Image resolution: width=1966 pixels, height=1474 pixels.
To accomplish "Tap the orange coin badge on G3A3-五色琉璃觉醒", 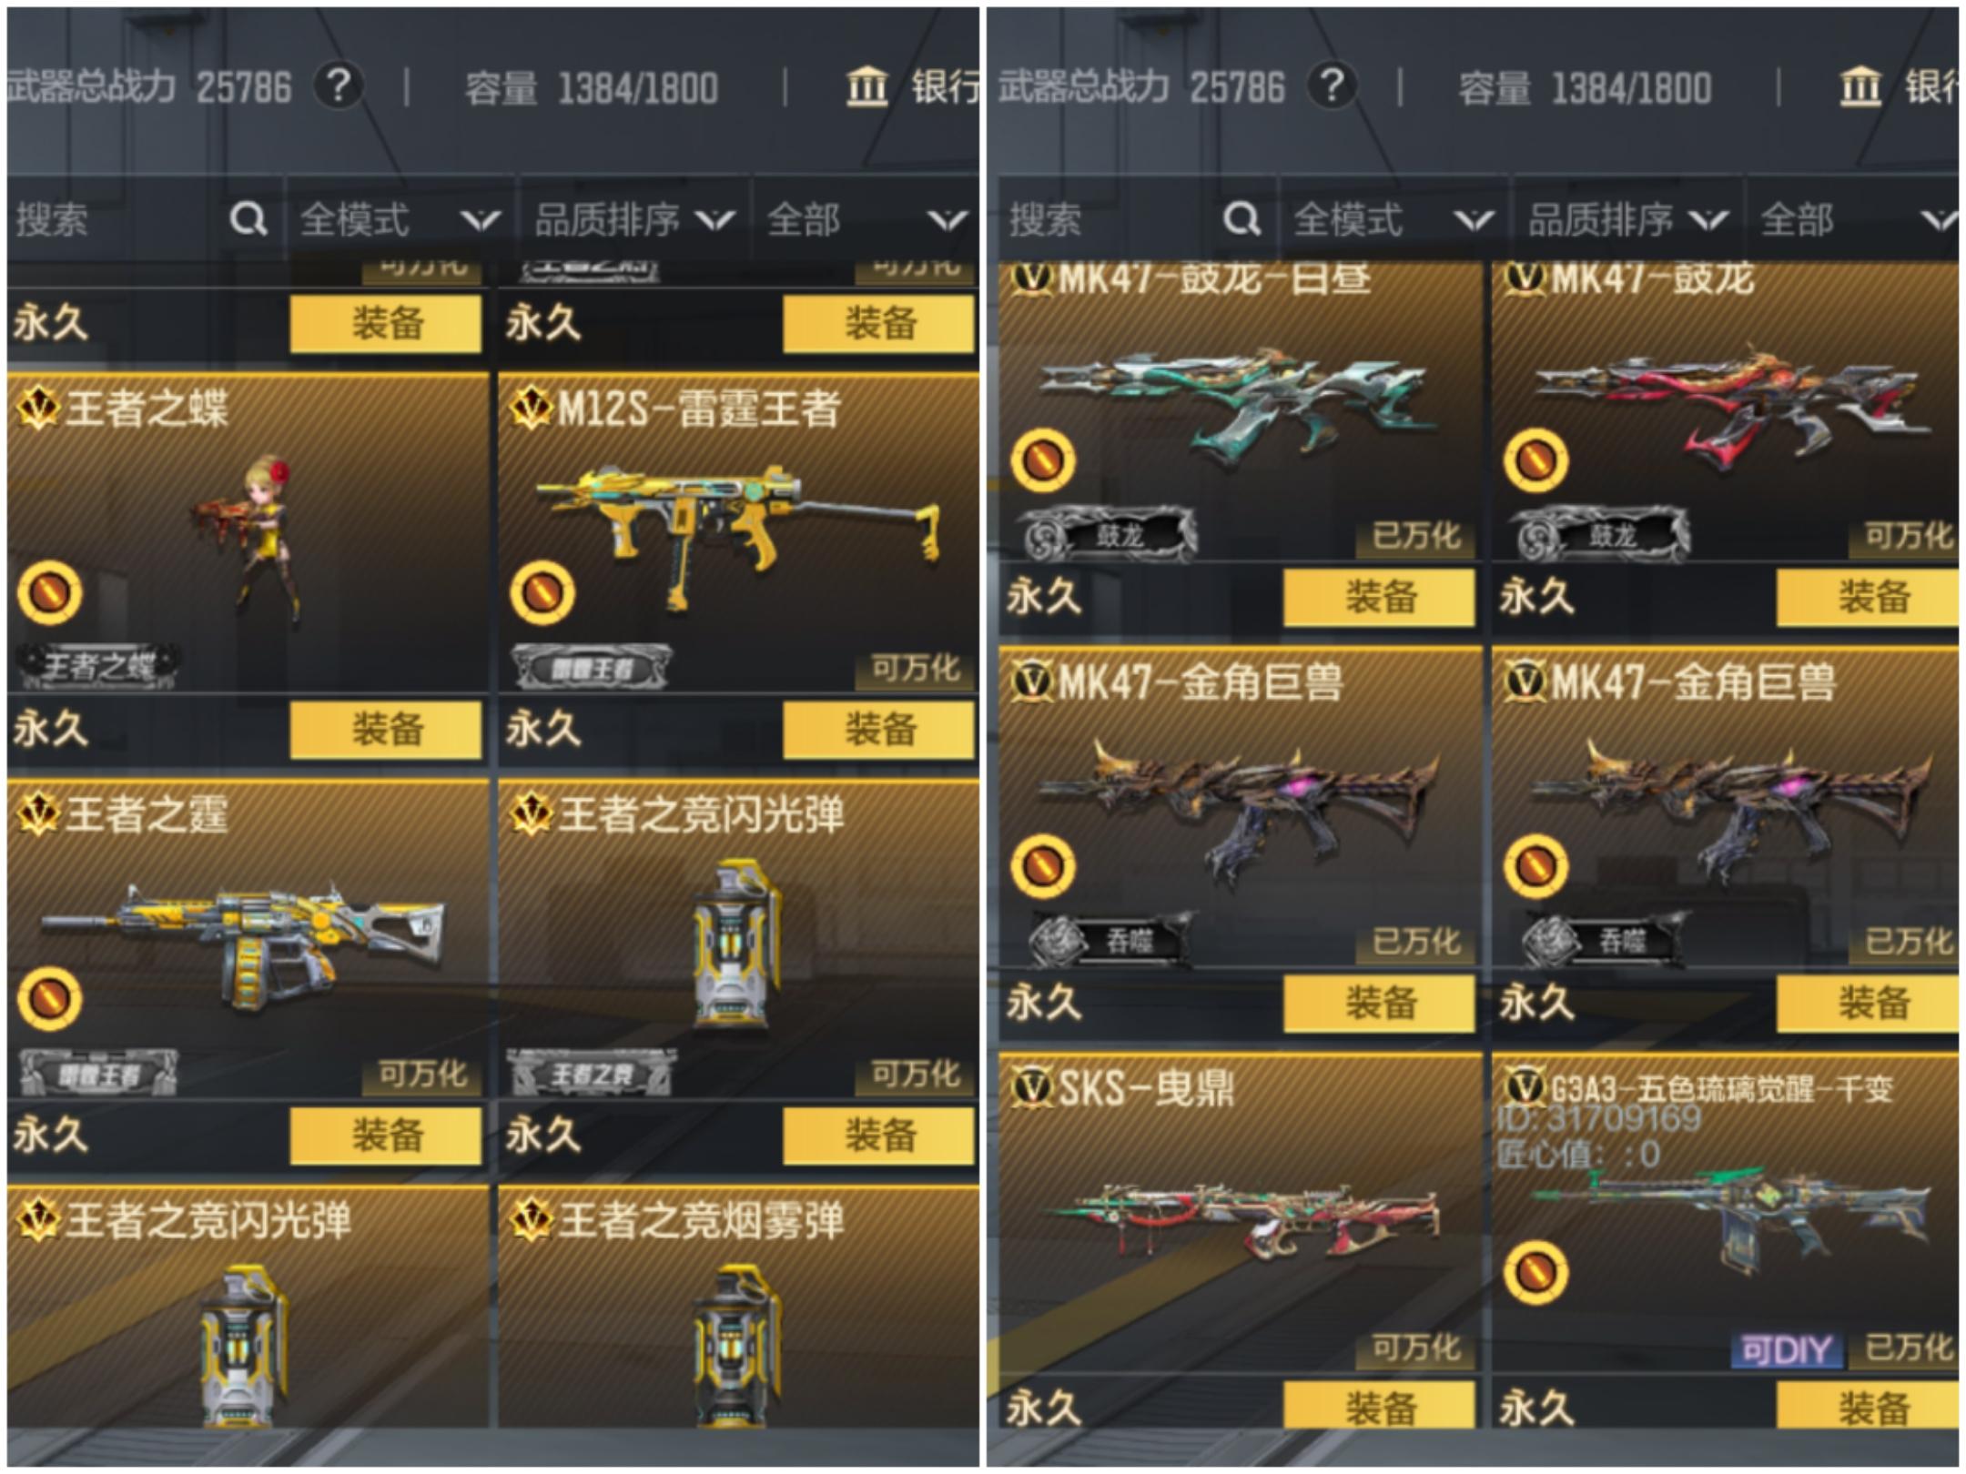I will [x=1535, y=1272].
